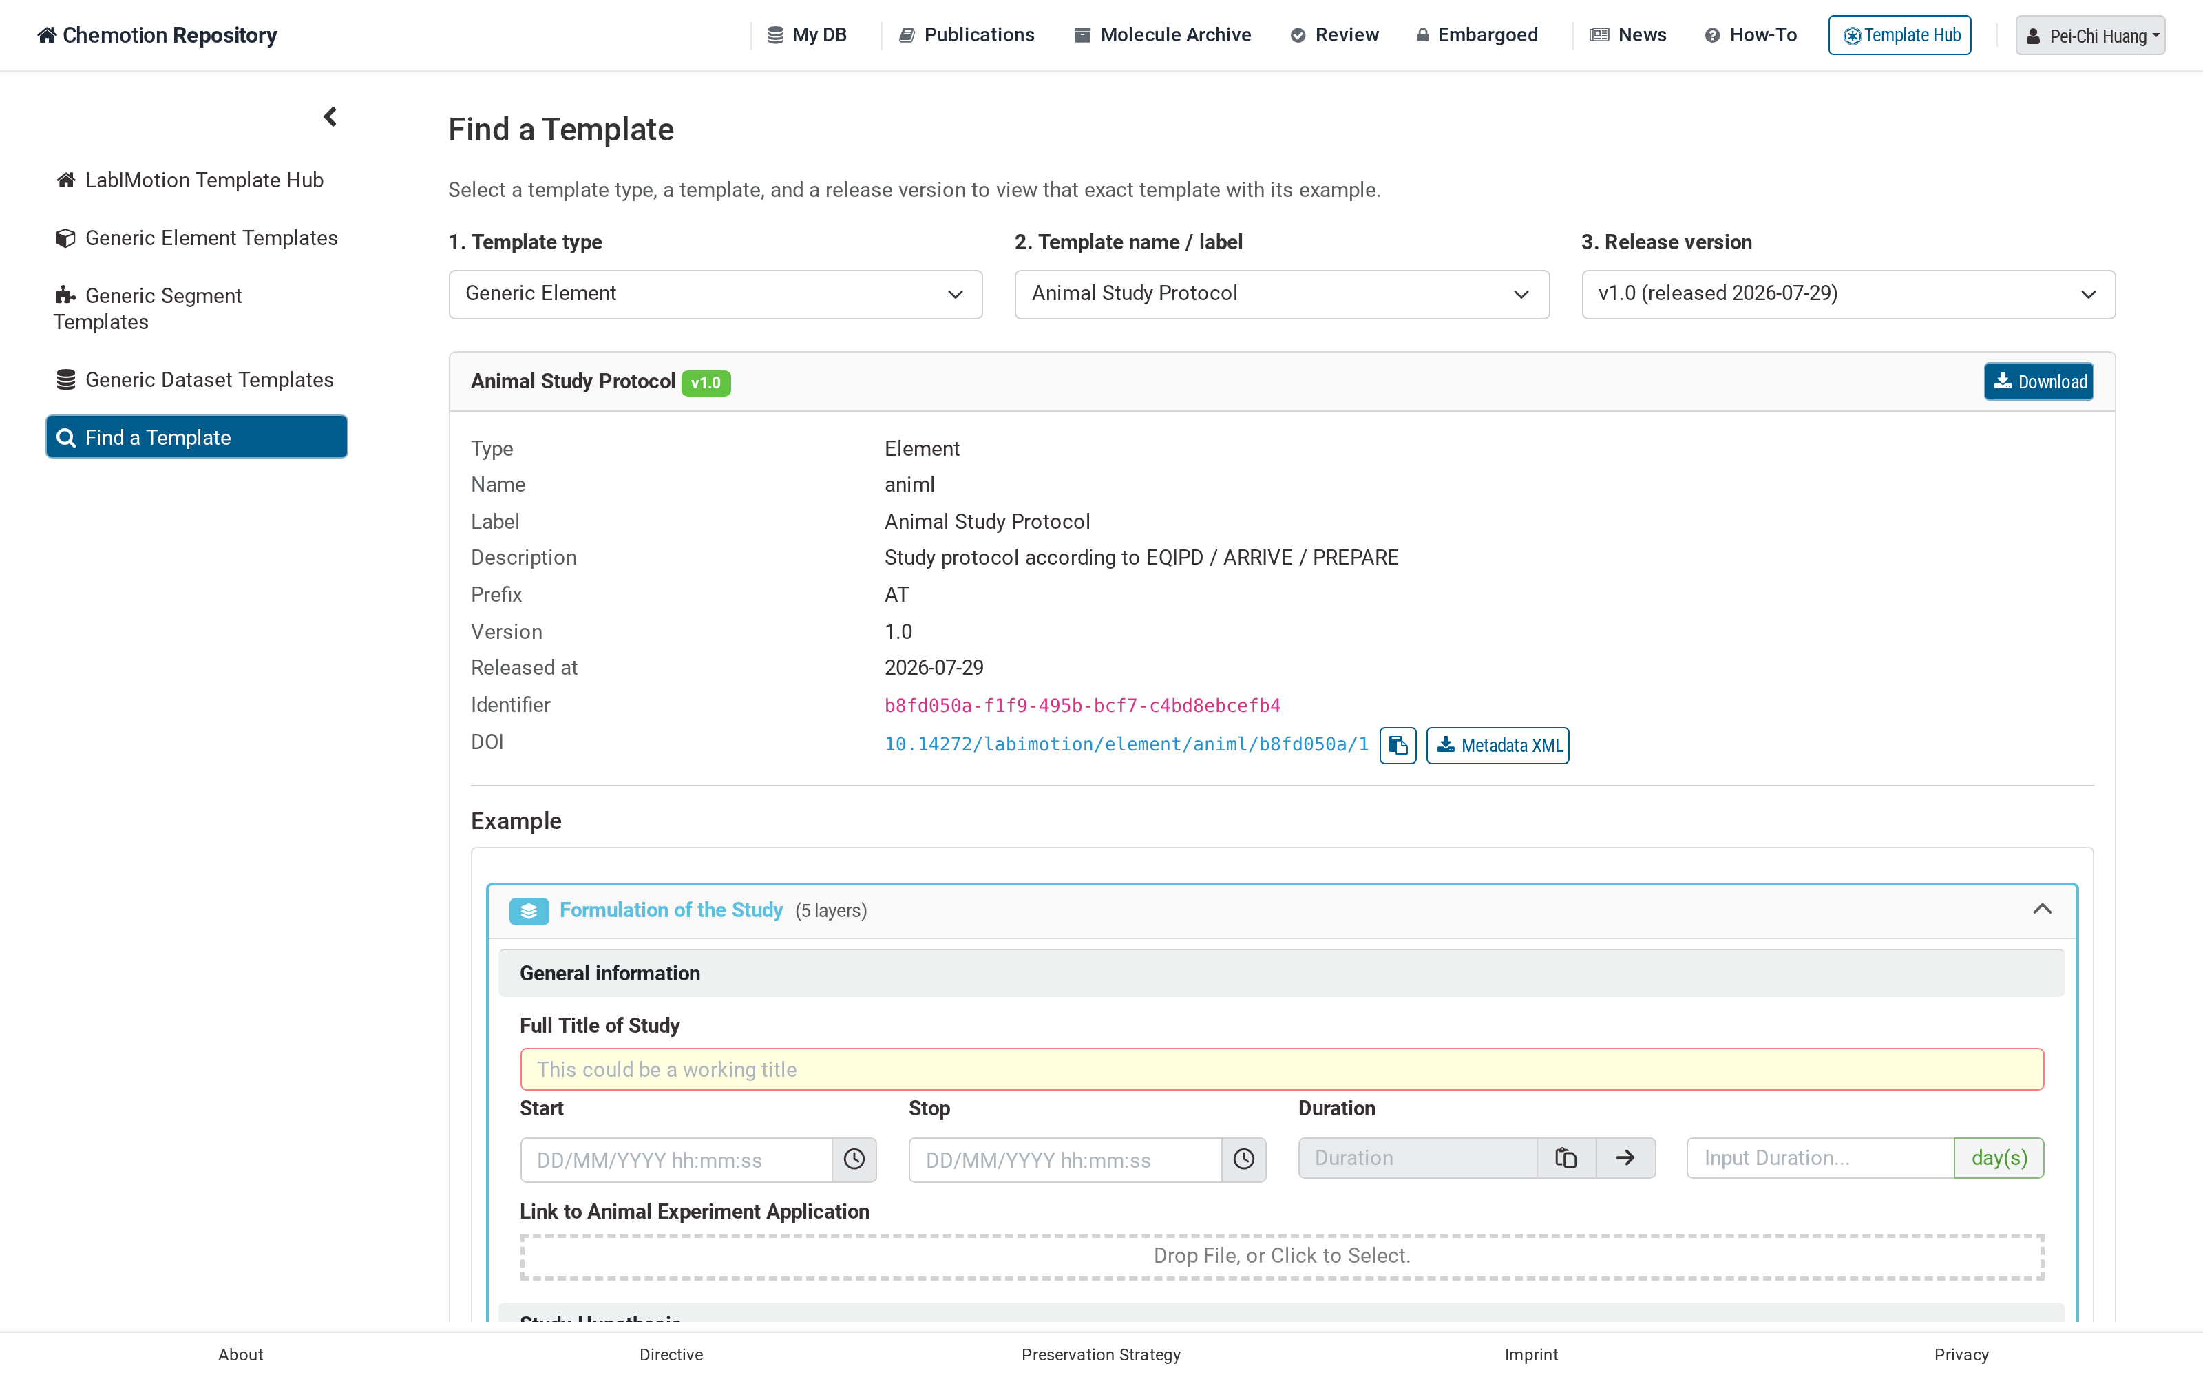This screenshot has width=2203, height=1377.
Task: Open the News page
Action: 1627,34
